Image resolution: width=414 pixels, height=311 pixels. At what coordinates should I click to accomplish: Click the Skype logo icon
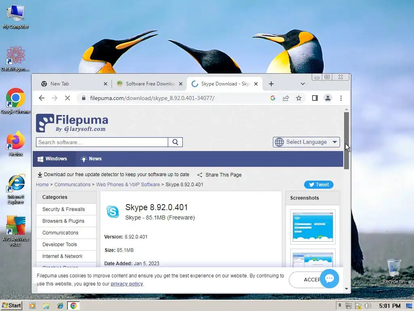click(x=113, y=212)
